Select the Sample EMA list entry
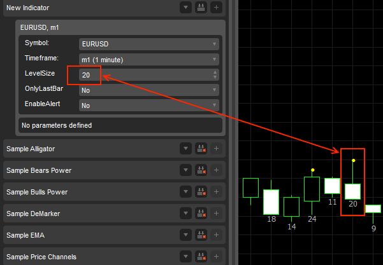 point(89,235)
